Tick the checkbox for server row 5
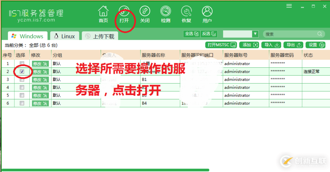Screen dimensions: 330x172 tap(22, 95)
